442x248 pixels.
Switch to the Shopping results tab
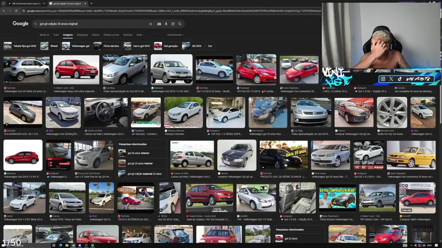[82, 35]
